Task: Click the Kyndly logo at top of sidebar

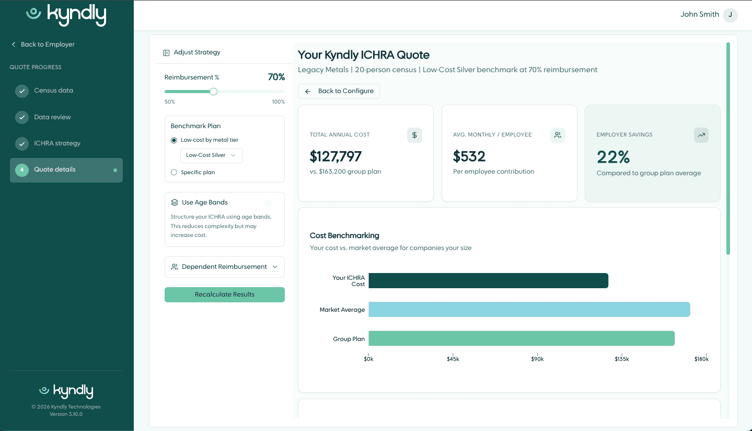Action: click(x=66, y=15)
